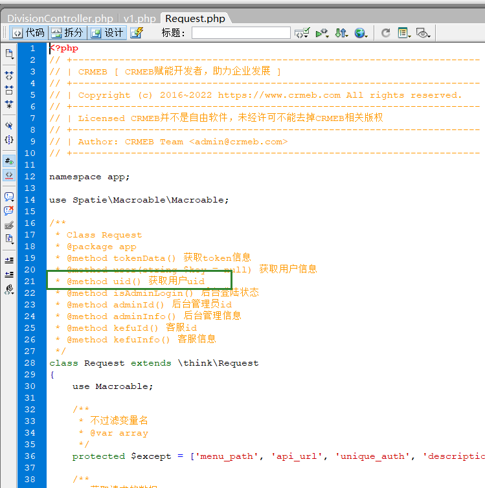Toggle Highlight Invalid Code button
The image size is (485, 488).
click(x=9, y=175)
